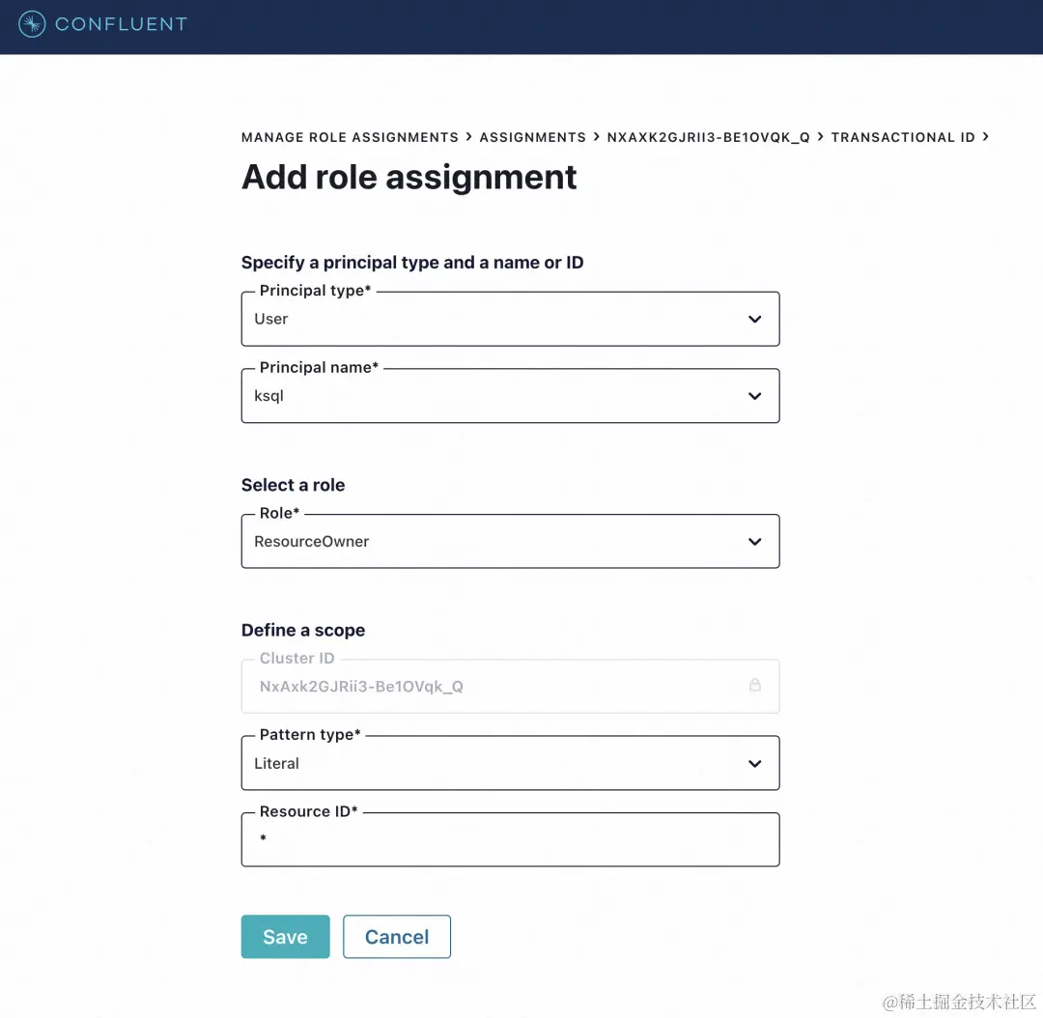Open the Role dropdown showing ResourceOwner

(x=510, y=541)
